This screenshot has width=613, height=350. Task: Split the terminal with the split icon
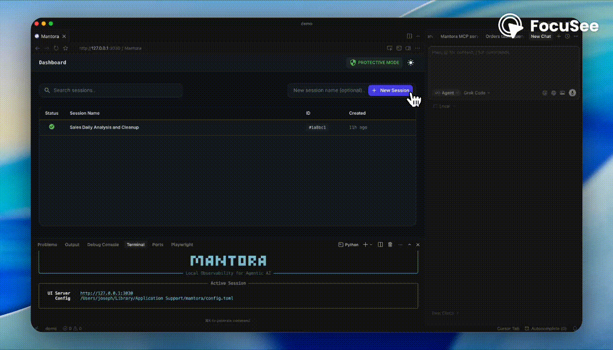coord(380,245)
